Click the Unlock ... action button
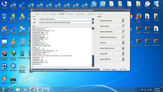 112,43
